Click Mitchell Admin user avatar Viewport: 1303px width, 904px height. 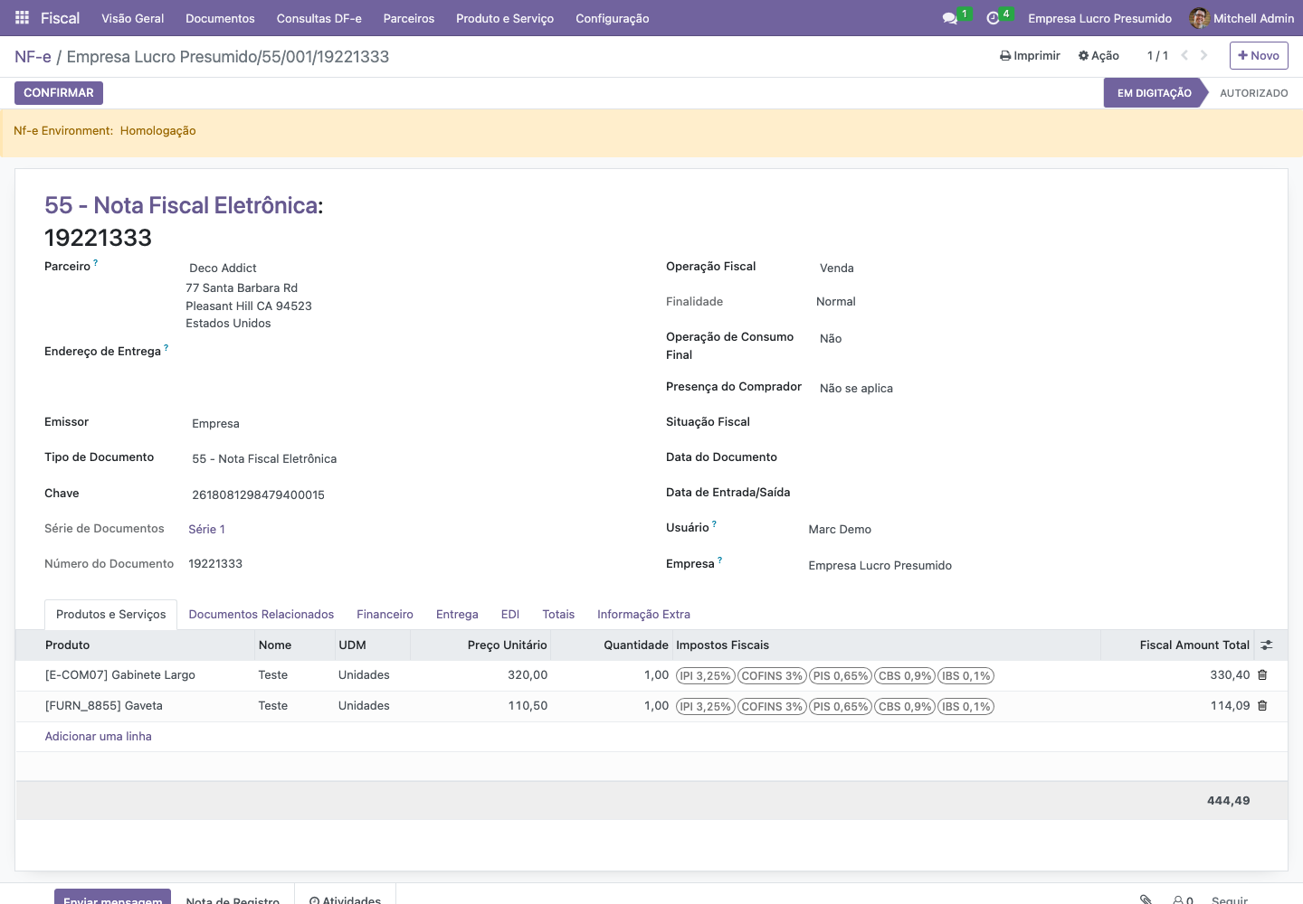(1199, 18)
